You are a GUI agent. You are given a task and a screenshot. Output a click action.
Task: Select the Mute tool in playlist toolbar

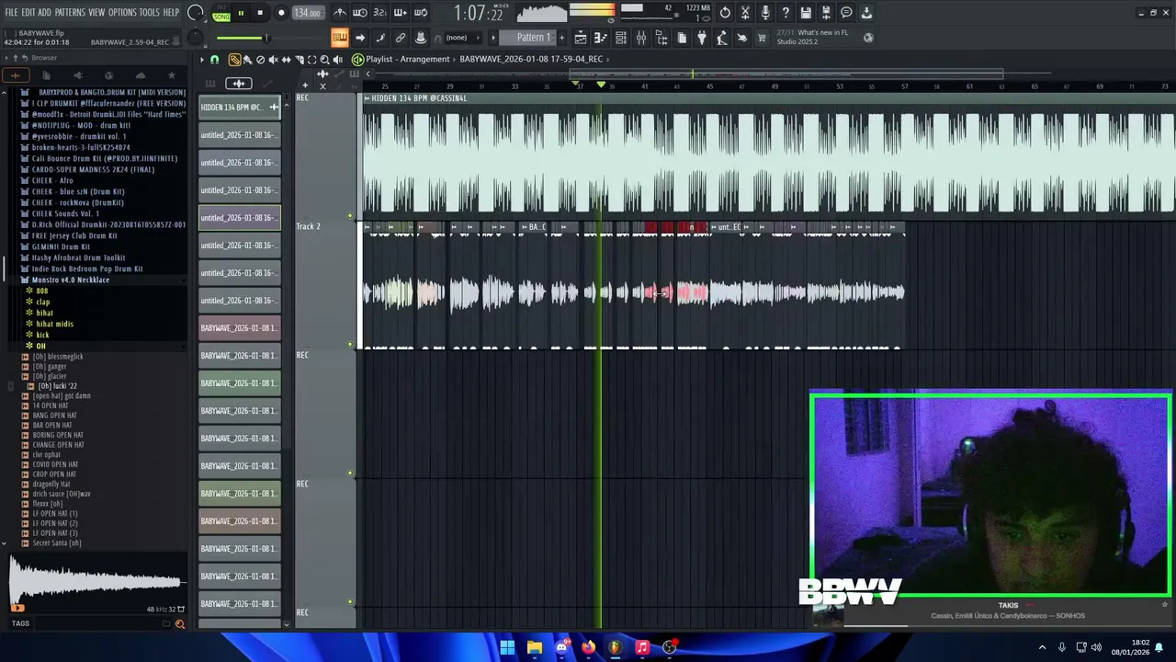[273, 59]
